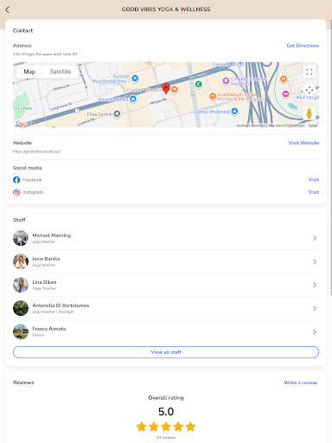Click the Fortinos shopping marker
Image resolution: width=332 pixels, height=443 pixels.
tap(135, 78)
